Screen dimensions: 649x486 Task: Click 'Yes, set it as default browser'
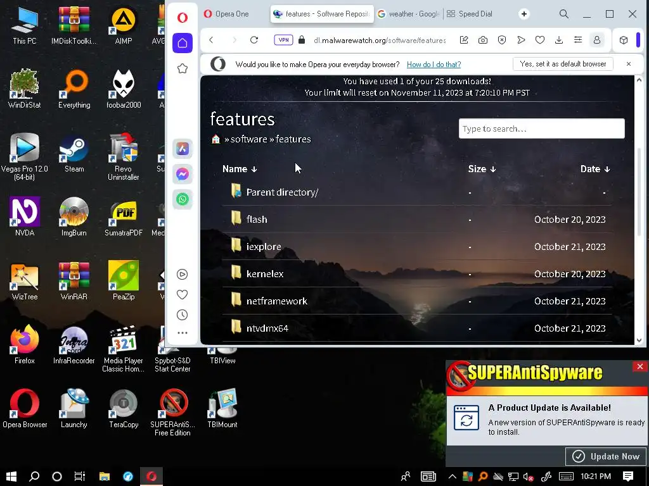coord(563,64)
